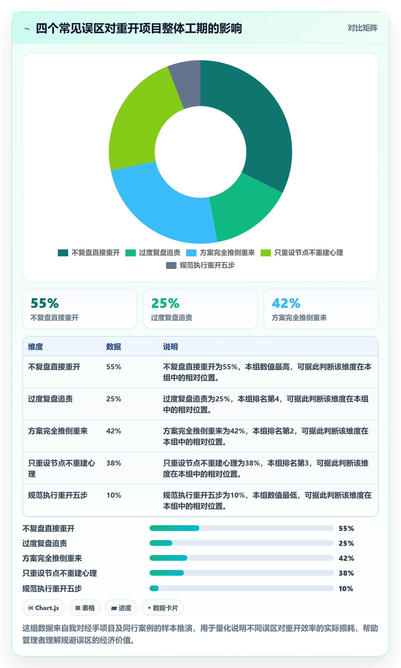Click the 数据 column header

pos(113,347)
